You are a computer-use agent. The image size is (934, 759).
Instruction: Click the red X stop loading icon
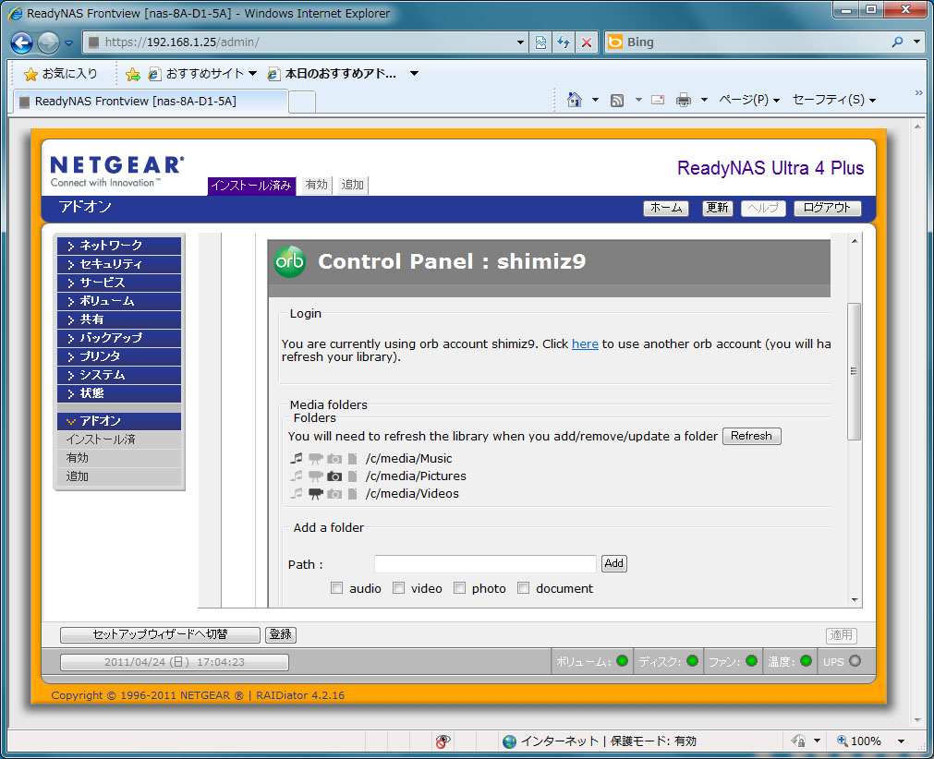(586, 42)
